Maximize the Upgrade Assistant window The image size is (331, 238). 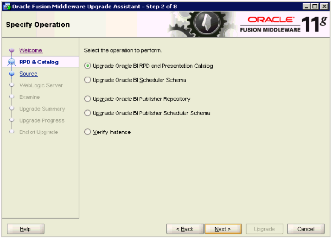point(315,6)
